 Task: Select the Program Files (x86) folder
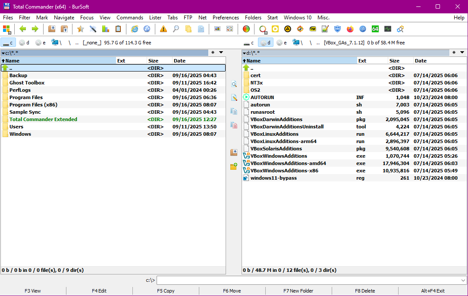pyautogui.click(x=113, y=105)
